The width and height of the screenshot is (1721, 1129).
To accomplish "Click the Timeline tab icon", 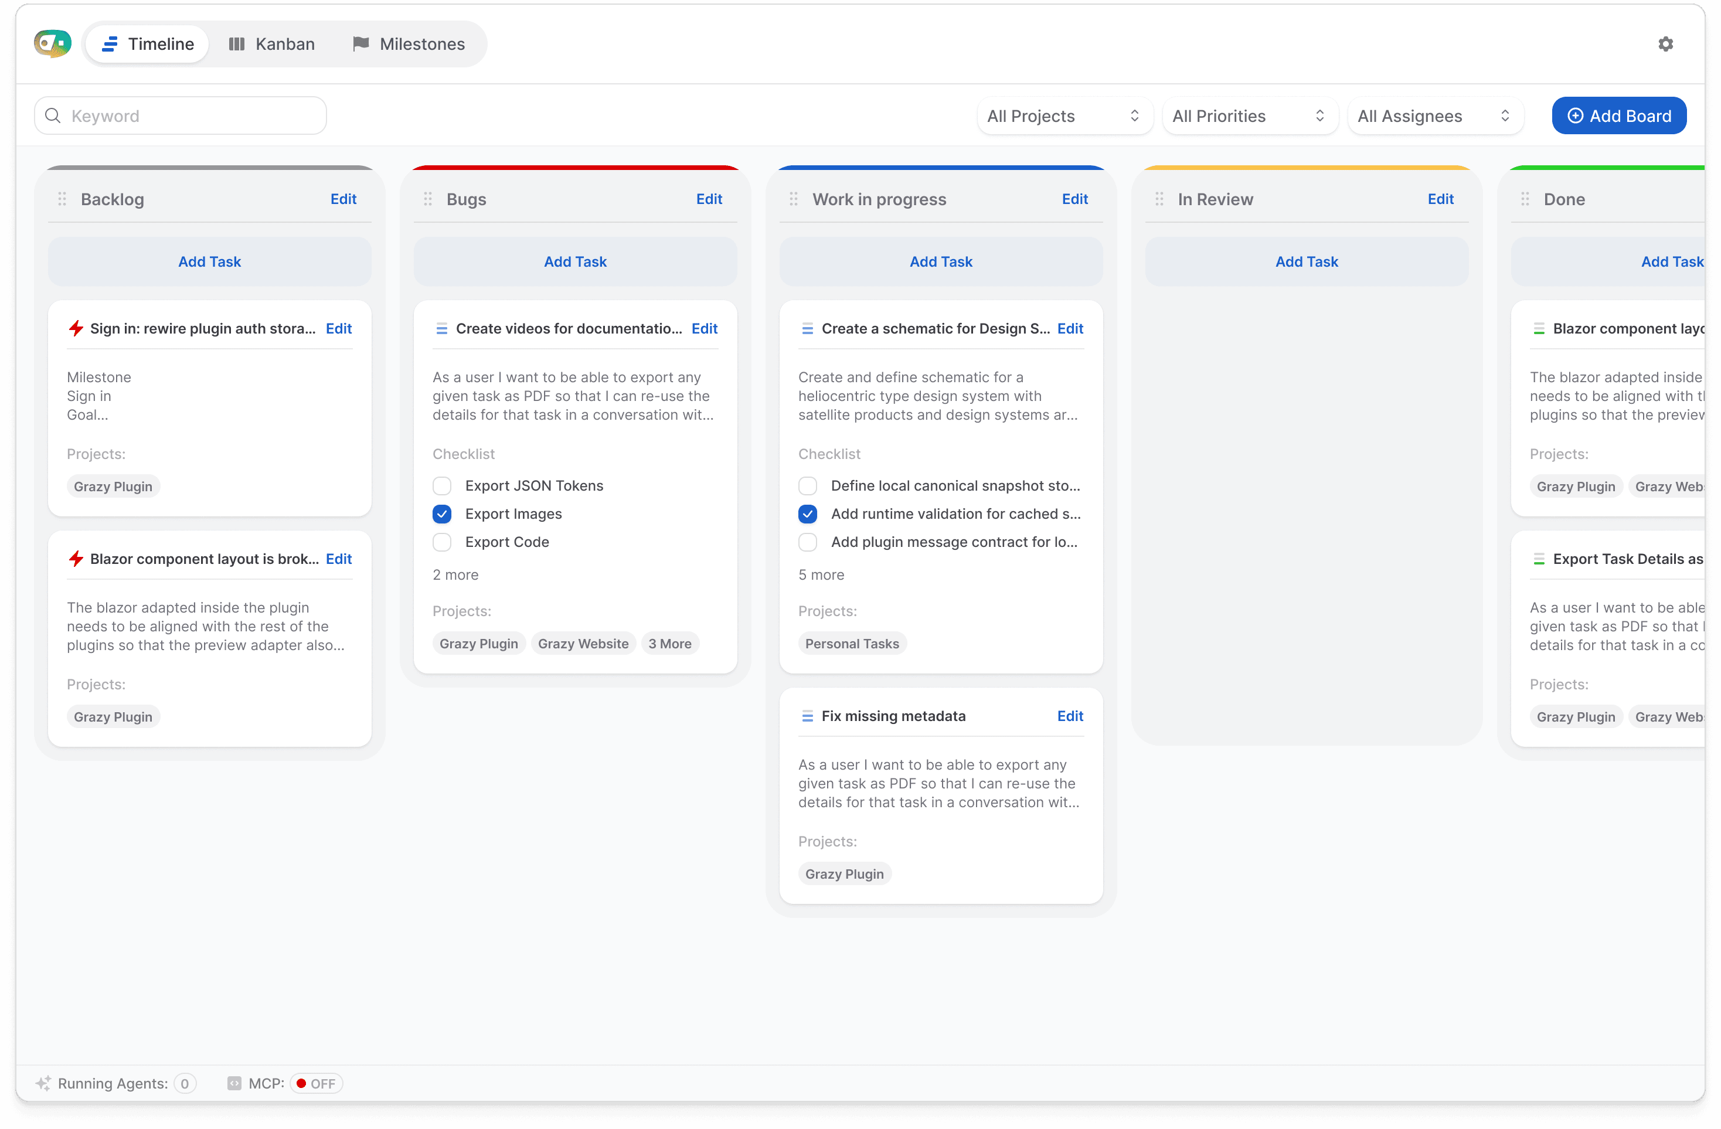I will coord(110,44).
